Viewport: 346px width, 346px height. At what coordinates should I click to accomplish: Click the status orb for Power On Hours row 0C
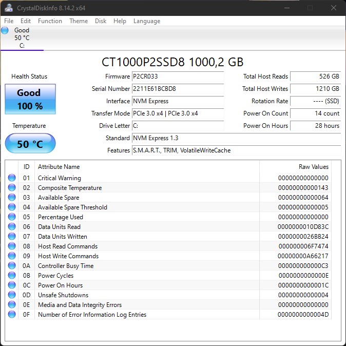point(12,285)
